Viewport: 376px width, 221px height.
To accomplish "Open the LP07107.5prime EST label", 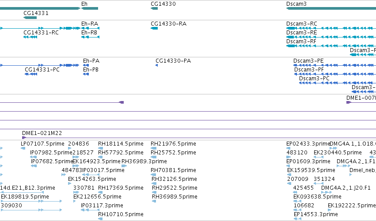I will pyautogui.click(x=42, y=144).
